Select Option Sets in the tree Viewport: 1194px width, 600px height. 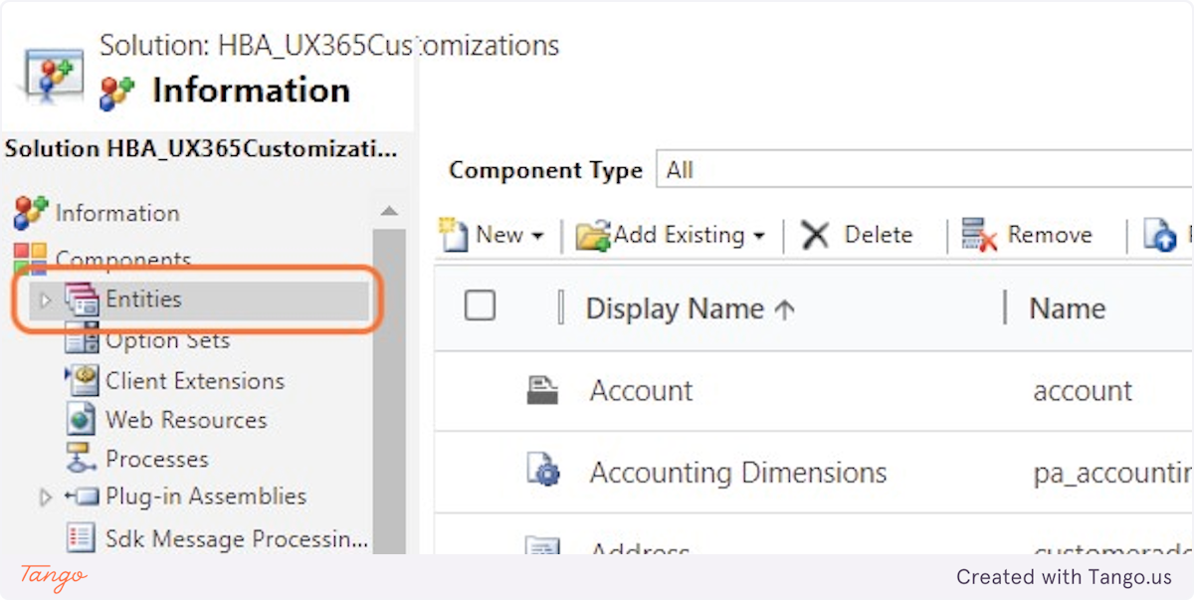click(x=168, y=340)
